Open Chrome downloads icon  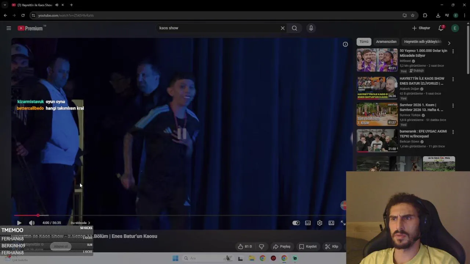pyautogui.click(x=438, y=15)
